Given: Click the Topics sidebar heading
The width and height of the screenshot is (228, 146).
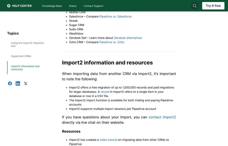Looking at the screenshot, I should pyautogui.click(x=13, y=33).
